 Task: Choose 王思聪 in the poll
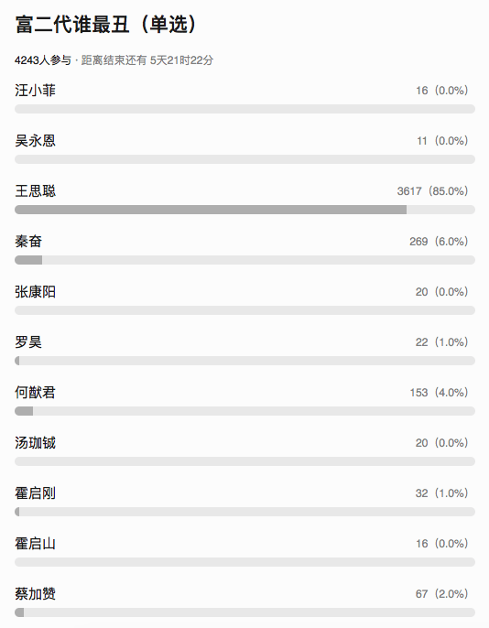[35, 191]
